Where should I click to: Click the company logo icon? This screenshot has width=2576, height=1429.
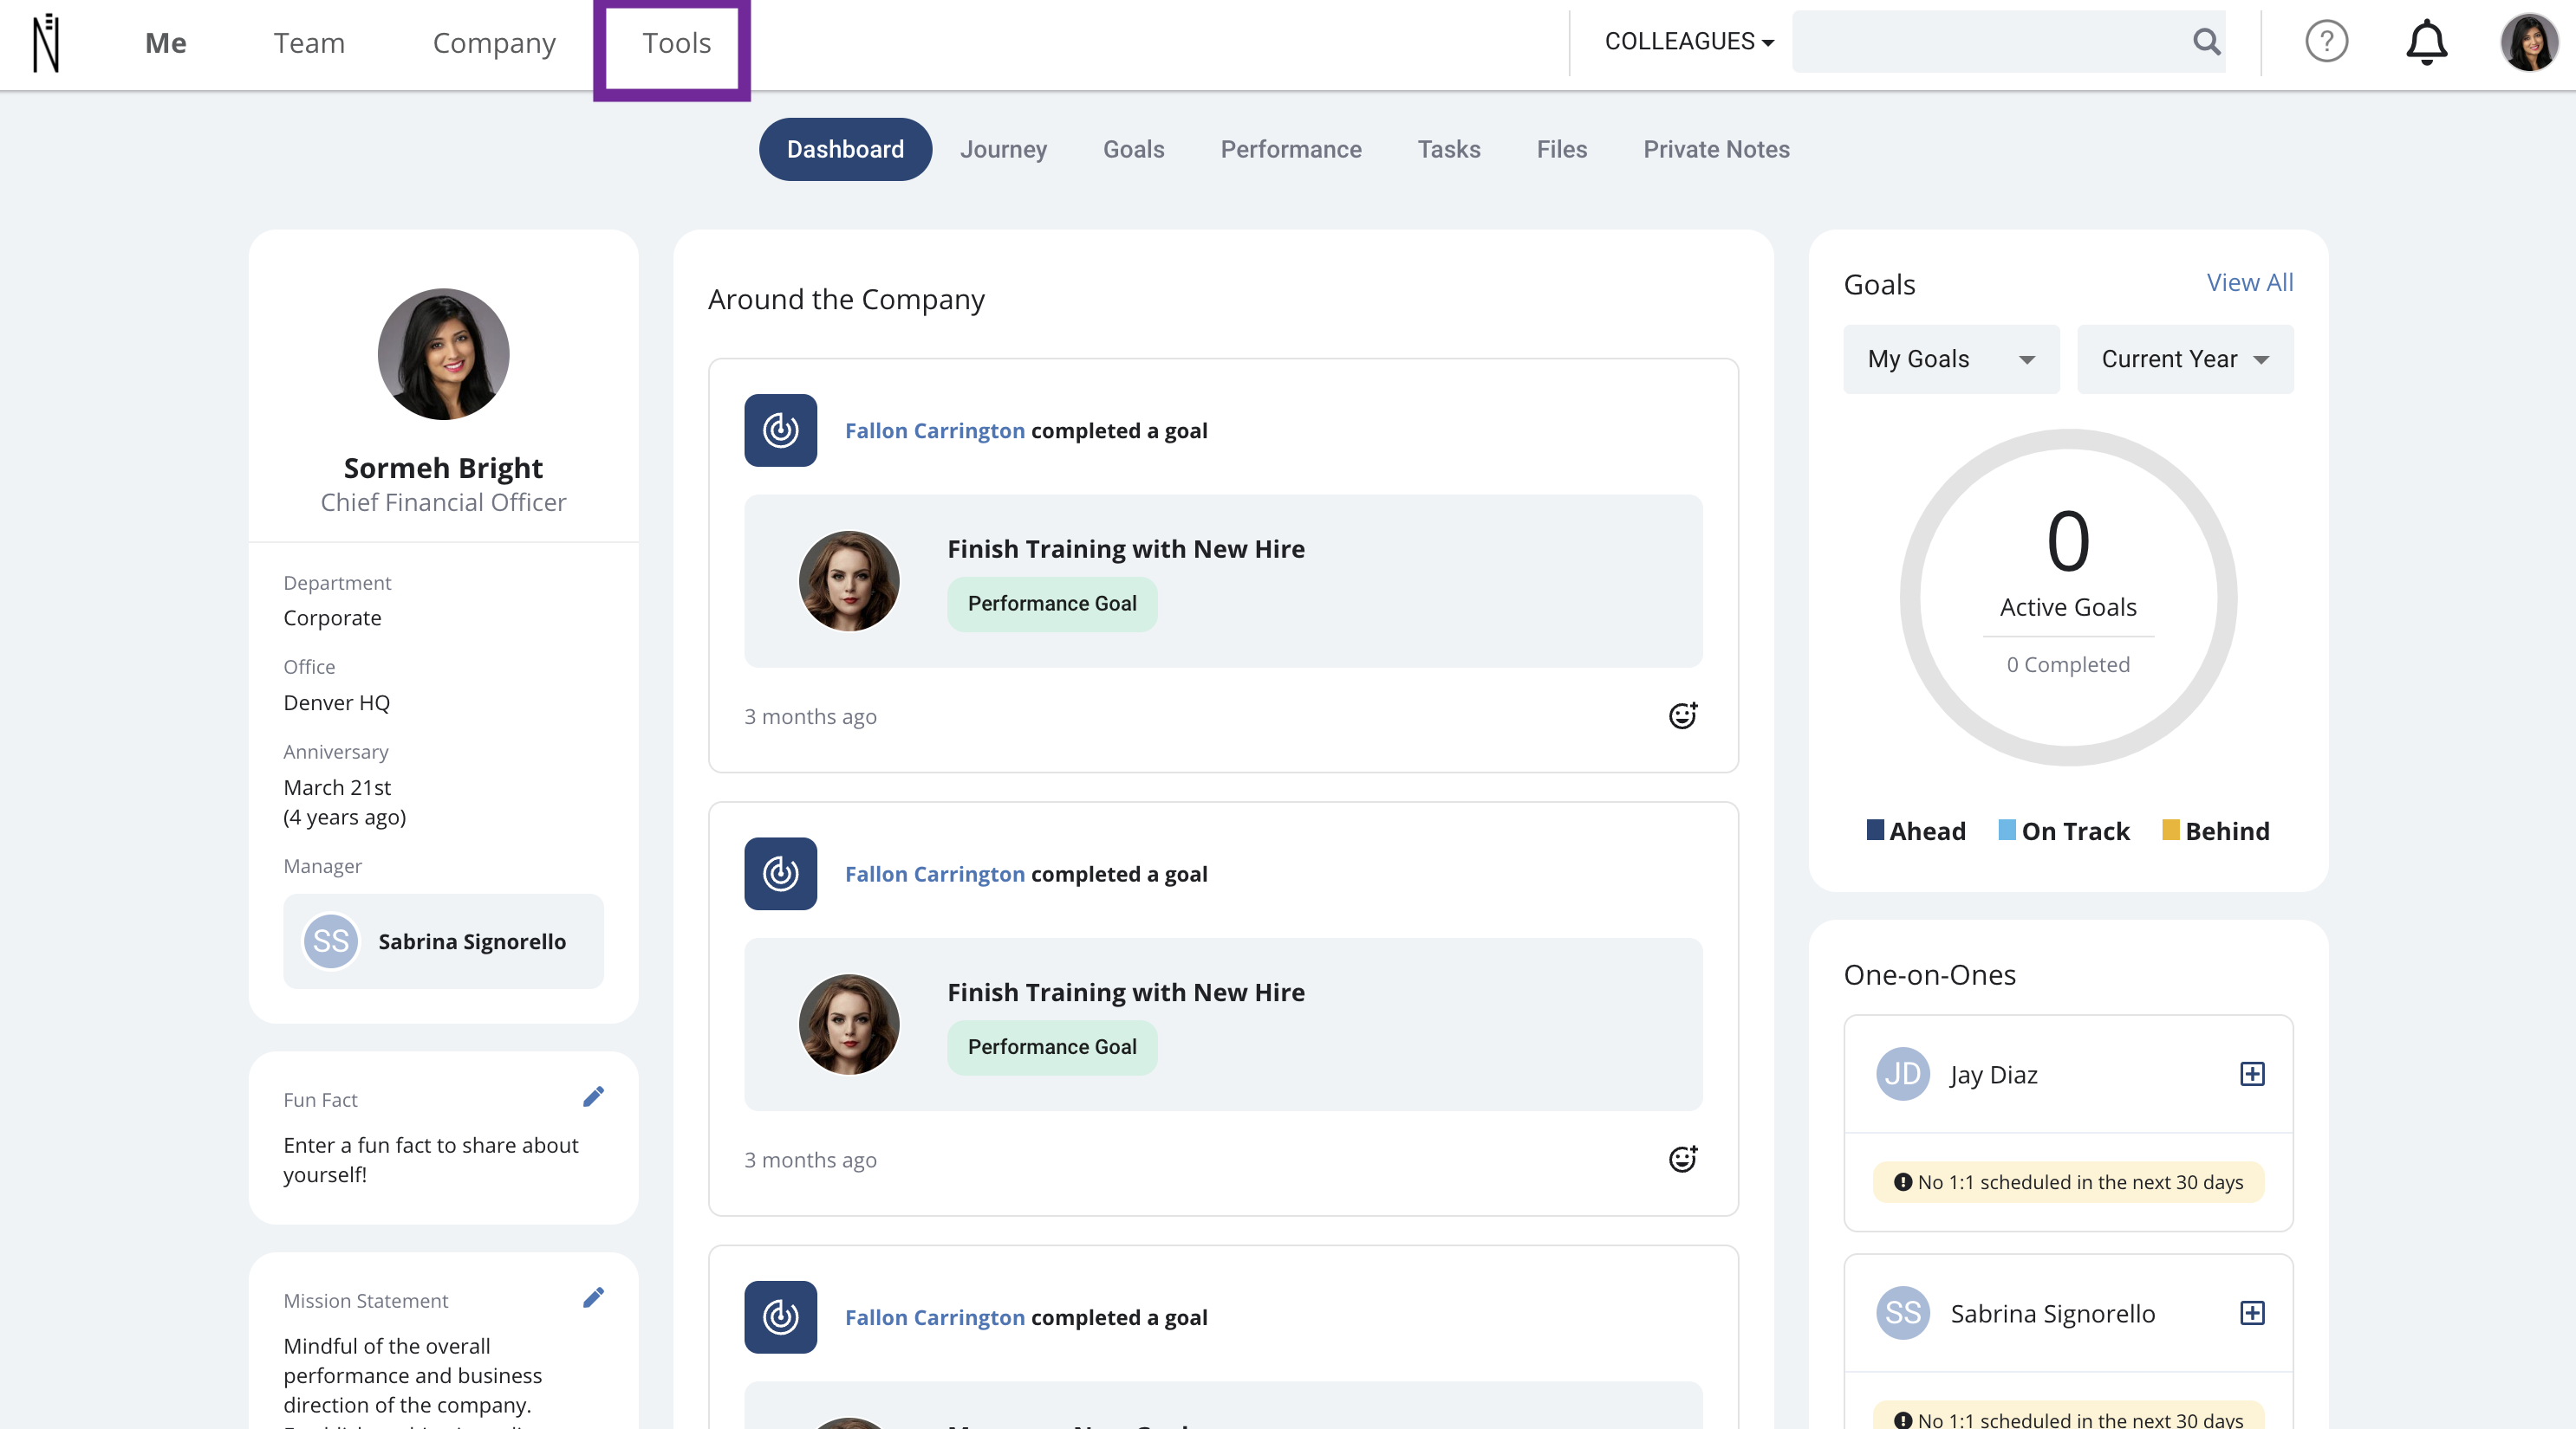[46, 43]
